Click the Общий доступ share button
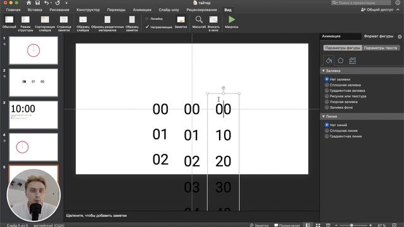 click(377, 9)
